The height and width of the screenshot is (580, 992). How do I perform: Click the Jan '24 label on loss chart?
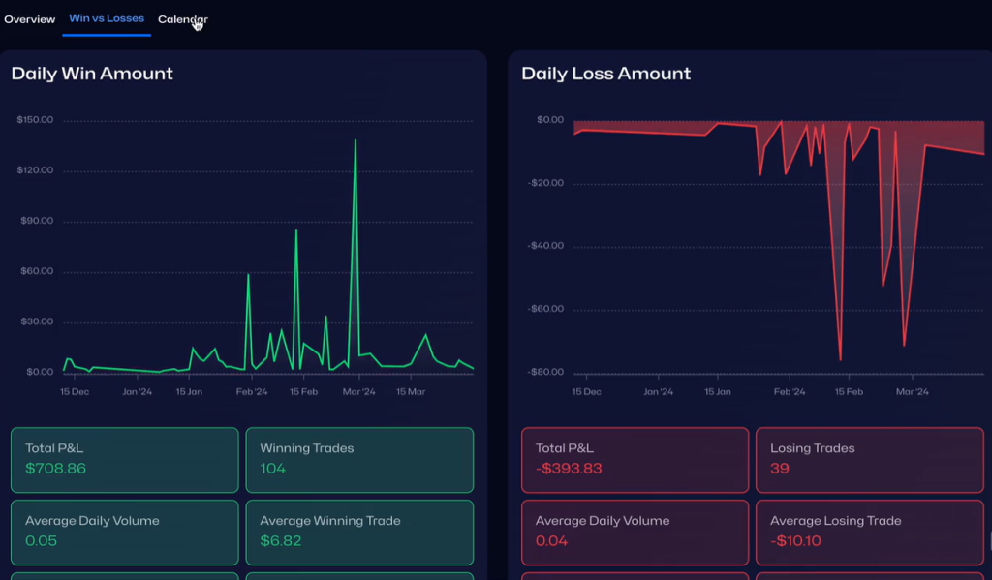[658, 392]
